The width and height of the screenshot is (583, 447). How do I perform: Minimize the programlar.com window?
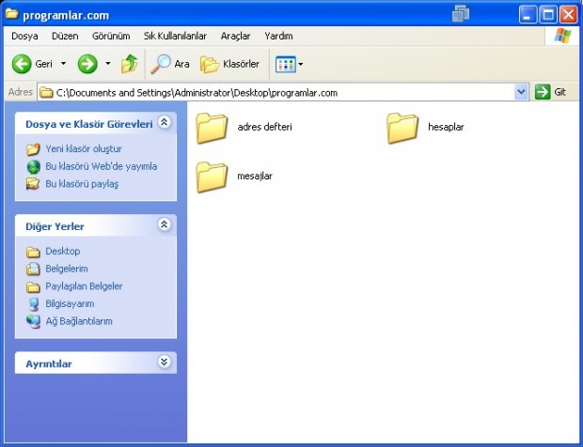[x=528, y=15]
